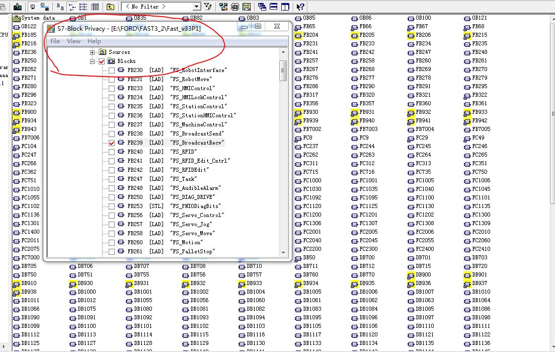Maximize the S7-Block Privacy window
Image resolution: width=555 pixels, height=352 pixels.
pyautogui.click(x=258, y=26)
